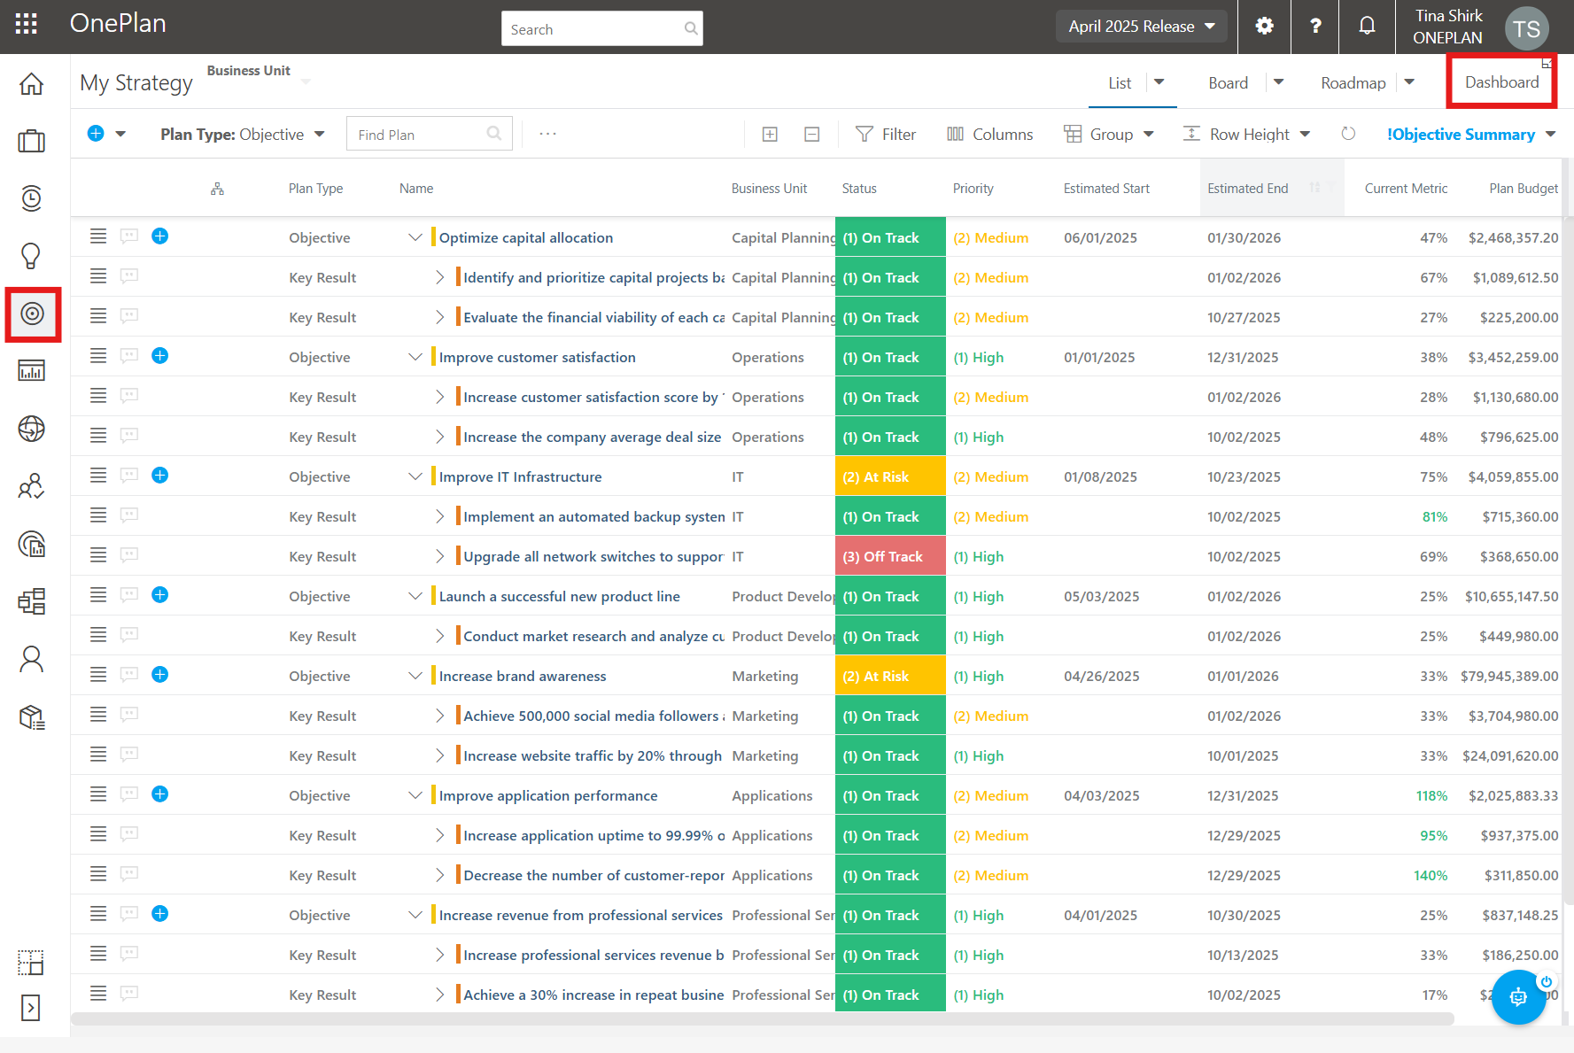Click the add plan plus icon in toolbar
Viewport: 1574px width, 1053px height.
click(x=96, y=134)
